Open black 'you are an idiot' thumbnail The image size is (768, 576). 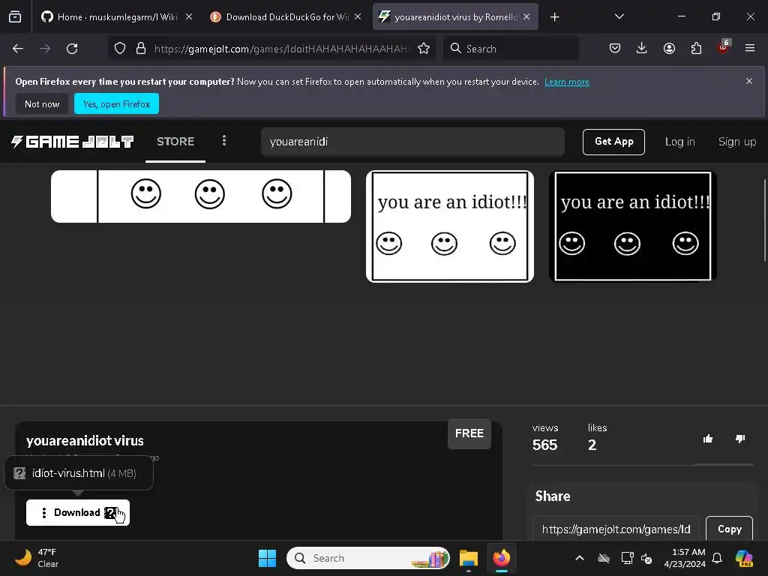(x=633, y=226)
